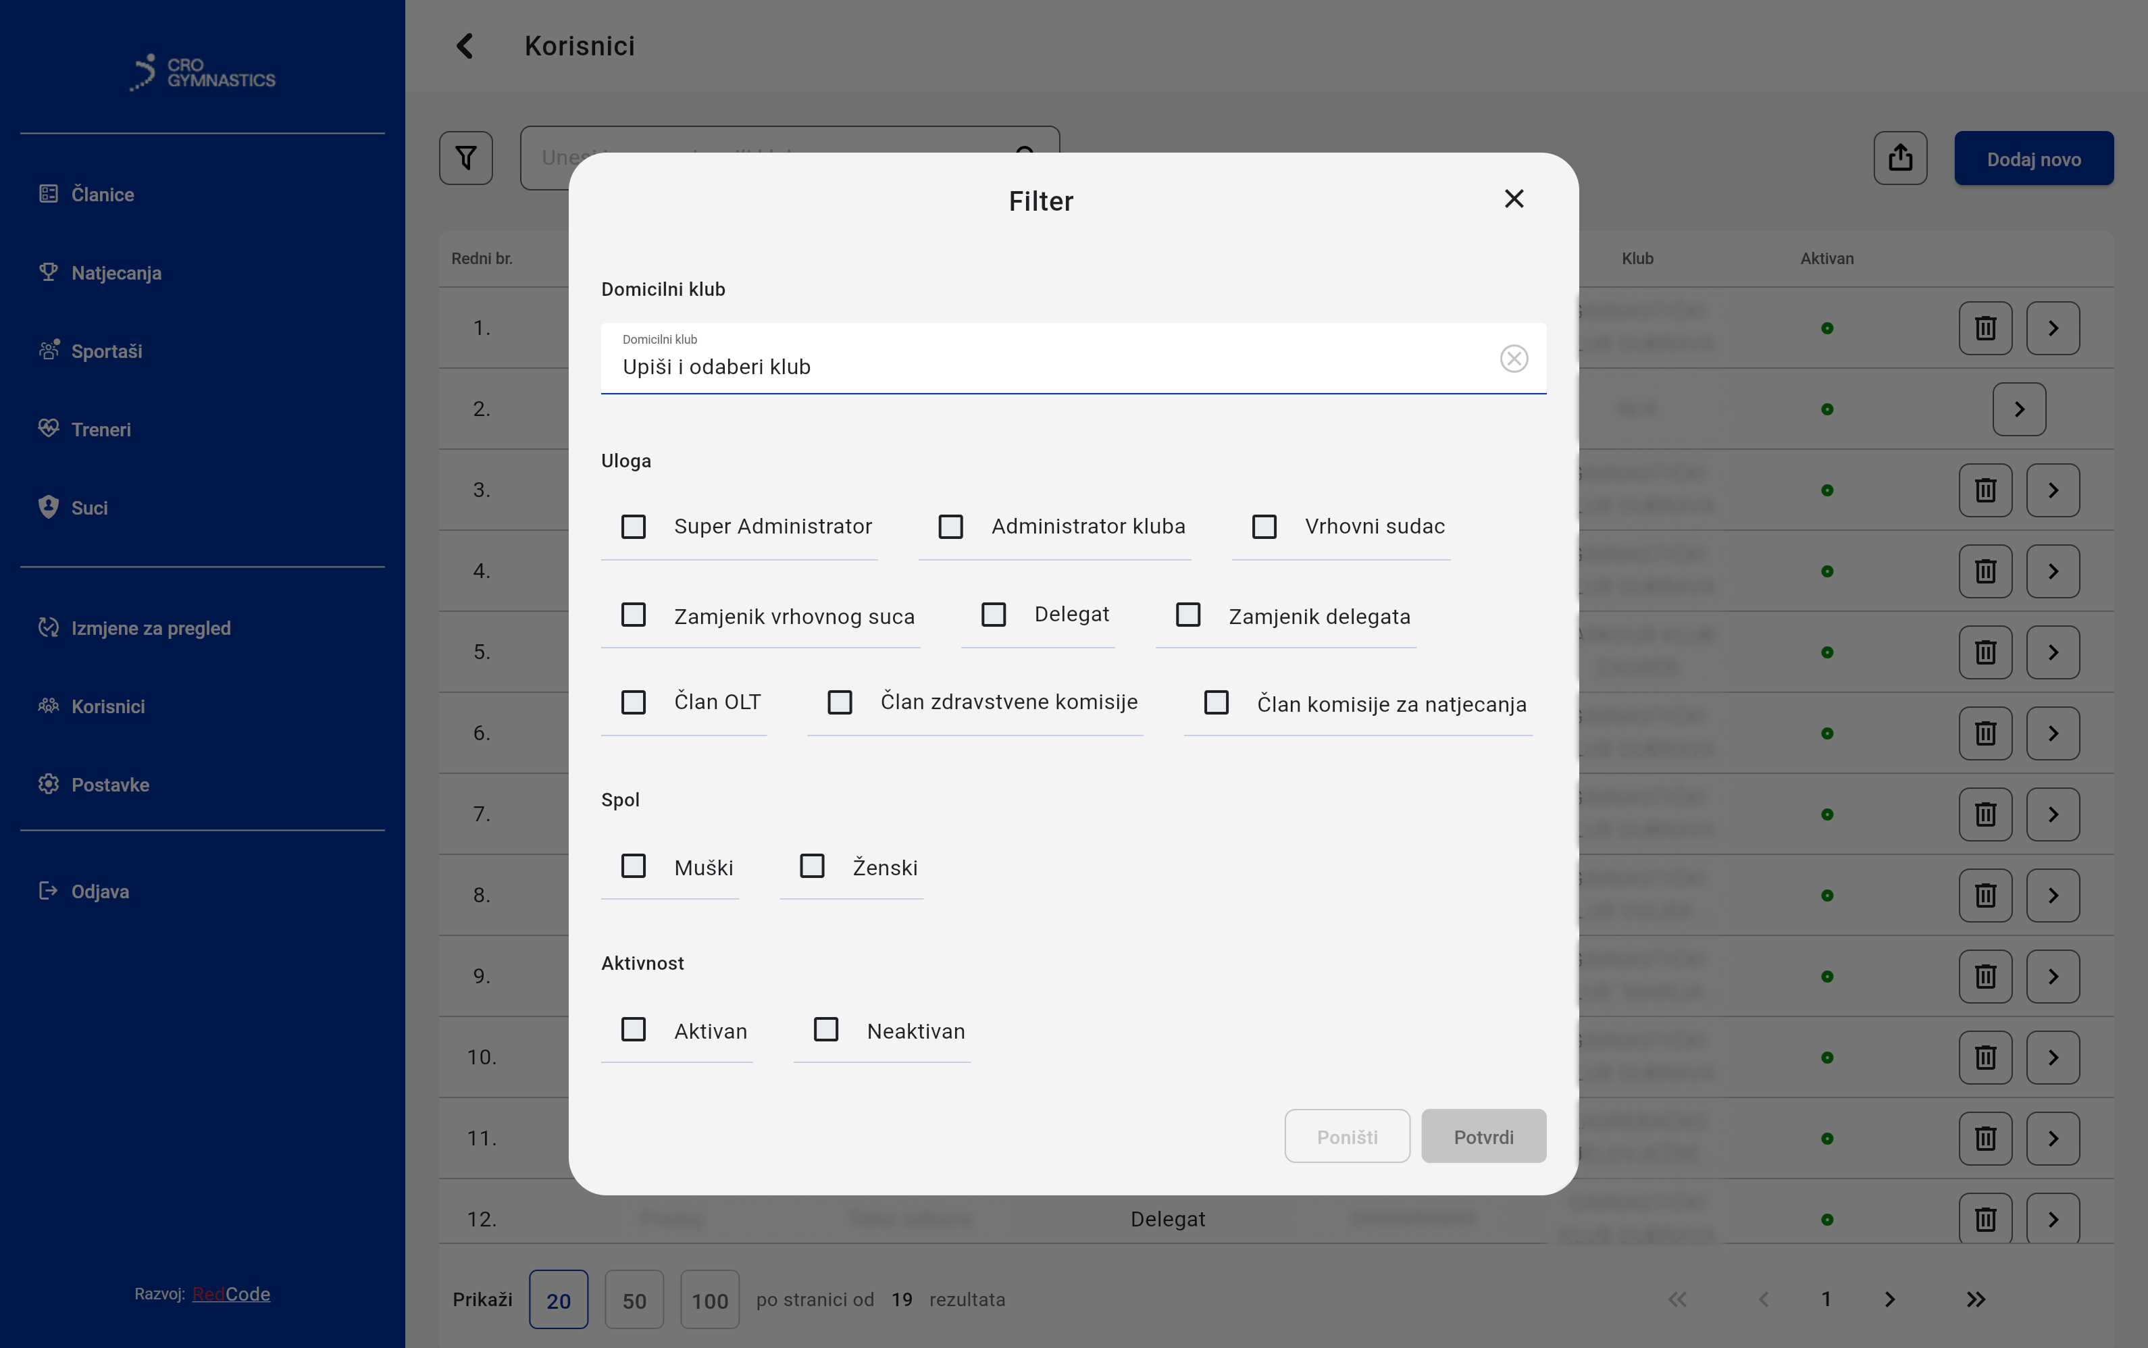Select Postavke from sidebar menu

pos(109,785)
